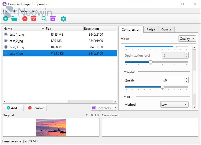The height and width of the screenshot is (145, 201).
Task: Select the Compression tab
Action: [131, 29]
